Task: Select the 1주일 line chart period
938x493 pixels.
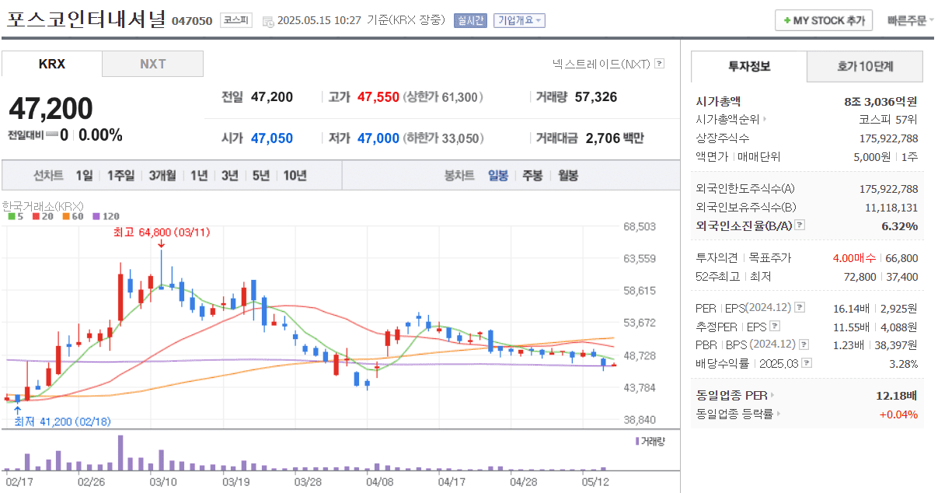Action: [x=121, y=176]
